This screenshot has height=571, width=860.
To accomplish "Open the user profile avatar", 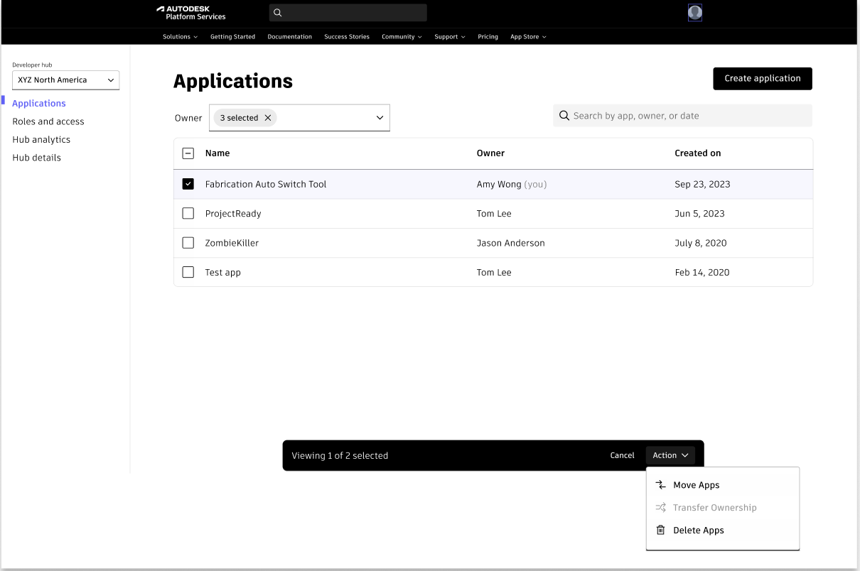I will click(695, 12).
